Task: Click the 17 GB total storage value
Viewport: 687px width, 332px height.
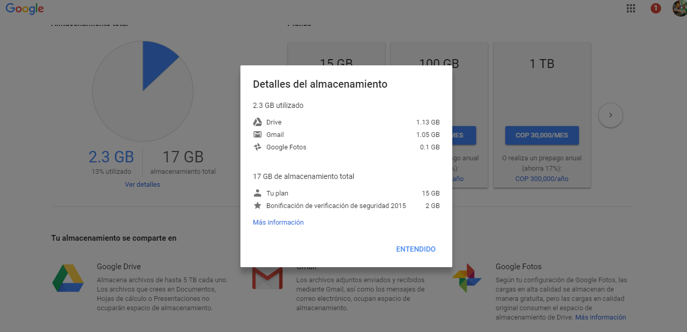Action: coord(183,157)
